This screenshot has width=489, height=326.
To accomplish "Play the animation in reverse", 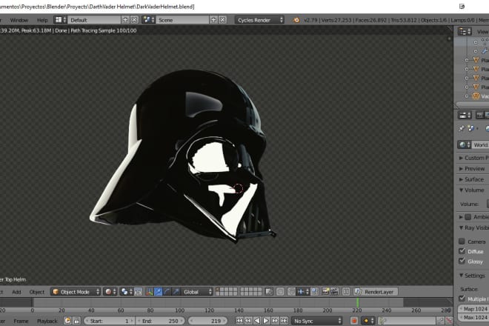I will point(257,321).
